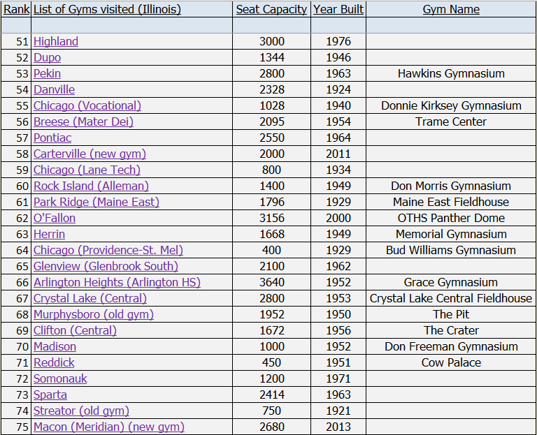Open the Dupo gym link
The height and width of the screenshot is (435, 537).
coord(47,57)
